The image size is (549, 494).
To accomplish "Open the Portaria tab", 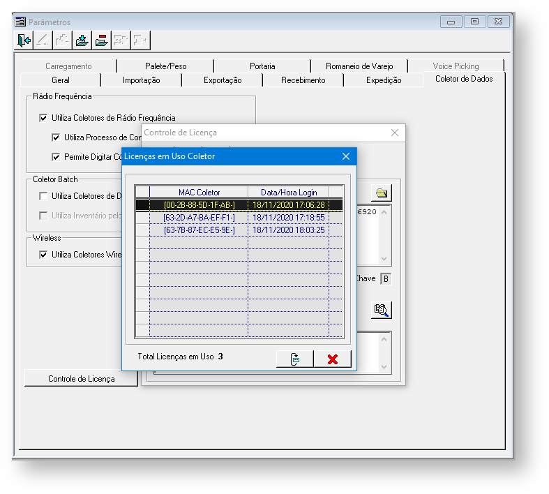I will 262,66.
